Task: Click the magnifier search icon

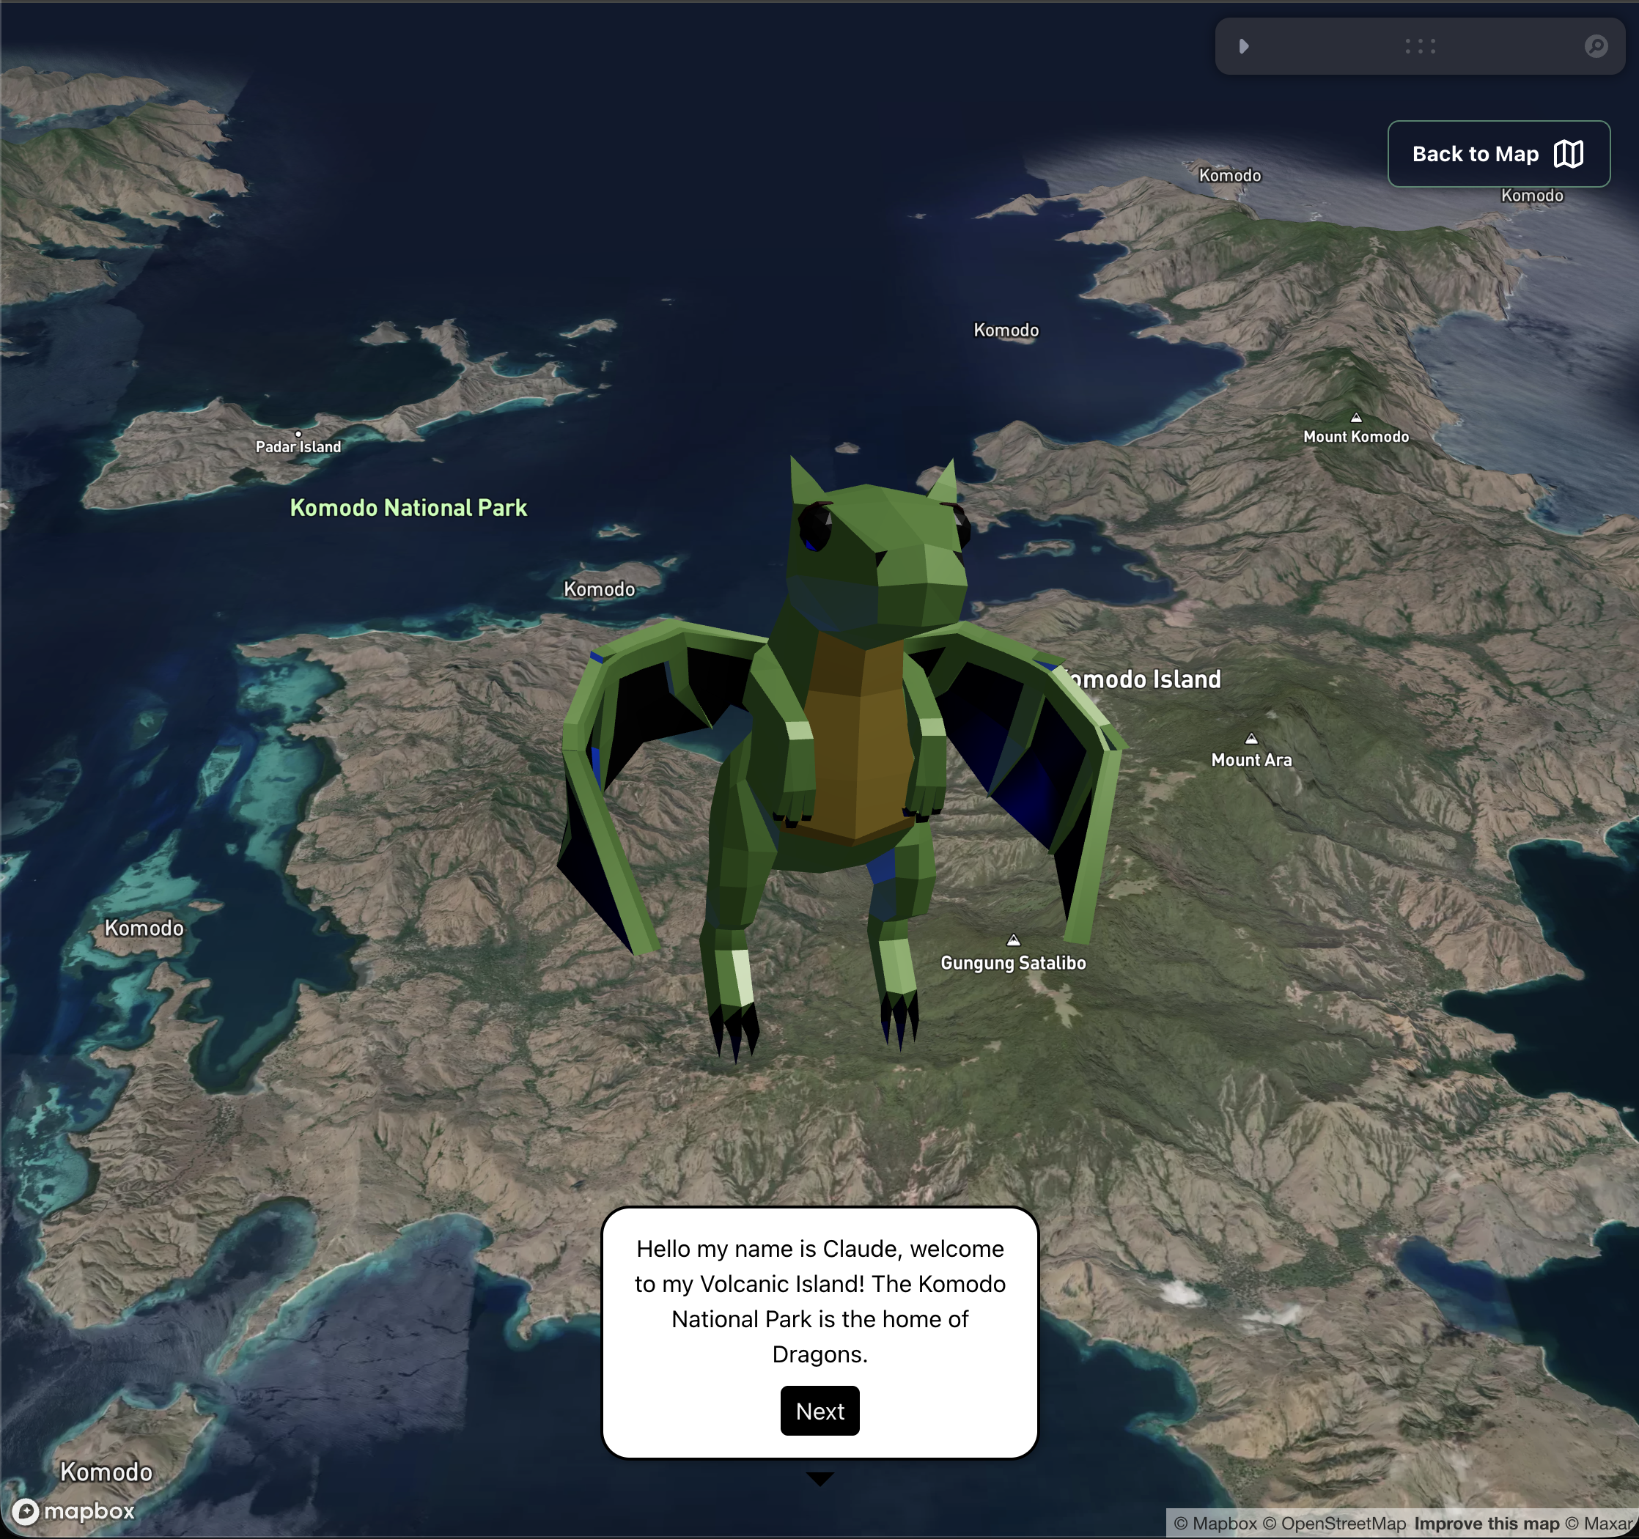Action: pyautogui.click(x=1595, y=46)
